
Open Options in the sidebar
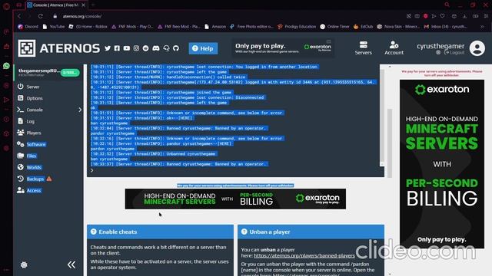pos(31,98)
